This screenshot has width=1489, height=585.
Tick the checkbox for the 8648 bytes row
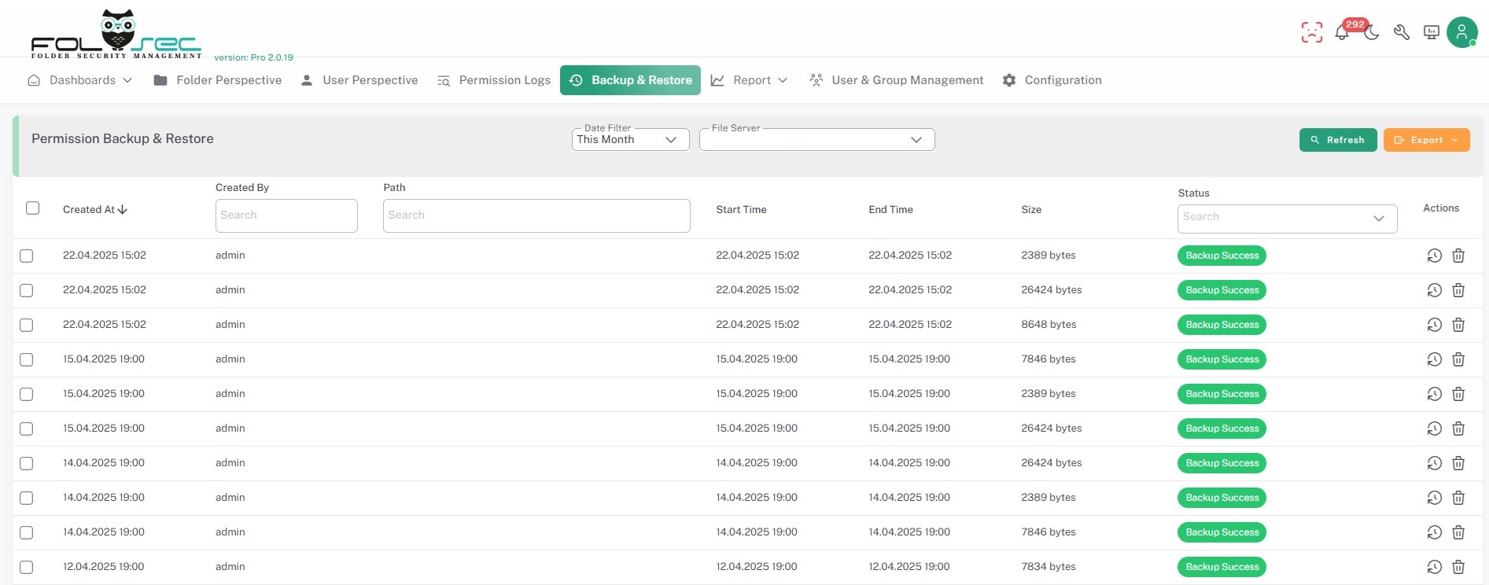point(27,325)
